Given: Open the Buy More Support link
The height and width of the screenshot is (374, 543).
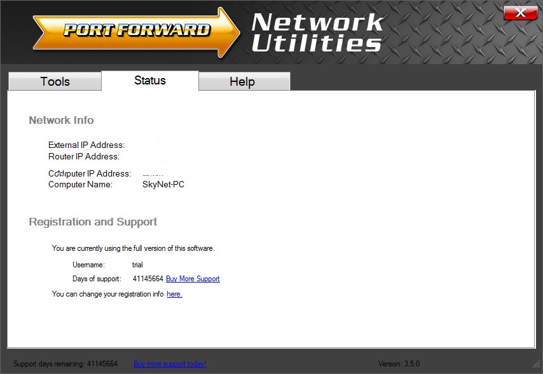Looking at the screenshot, I should pyautogui.click(x=193, y=279).
